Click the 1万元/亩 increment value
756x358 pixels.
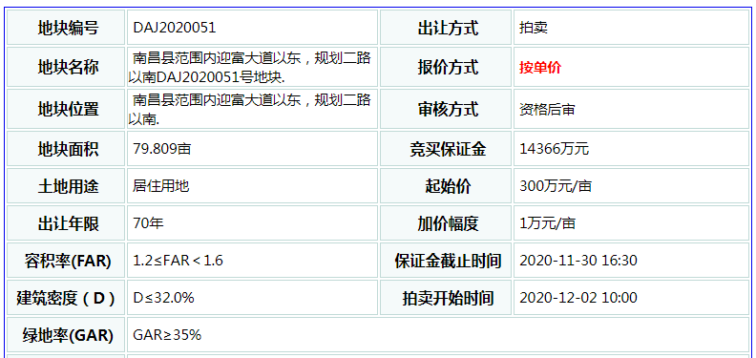(547, 222)
